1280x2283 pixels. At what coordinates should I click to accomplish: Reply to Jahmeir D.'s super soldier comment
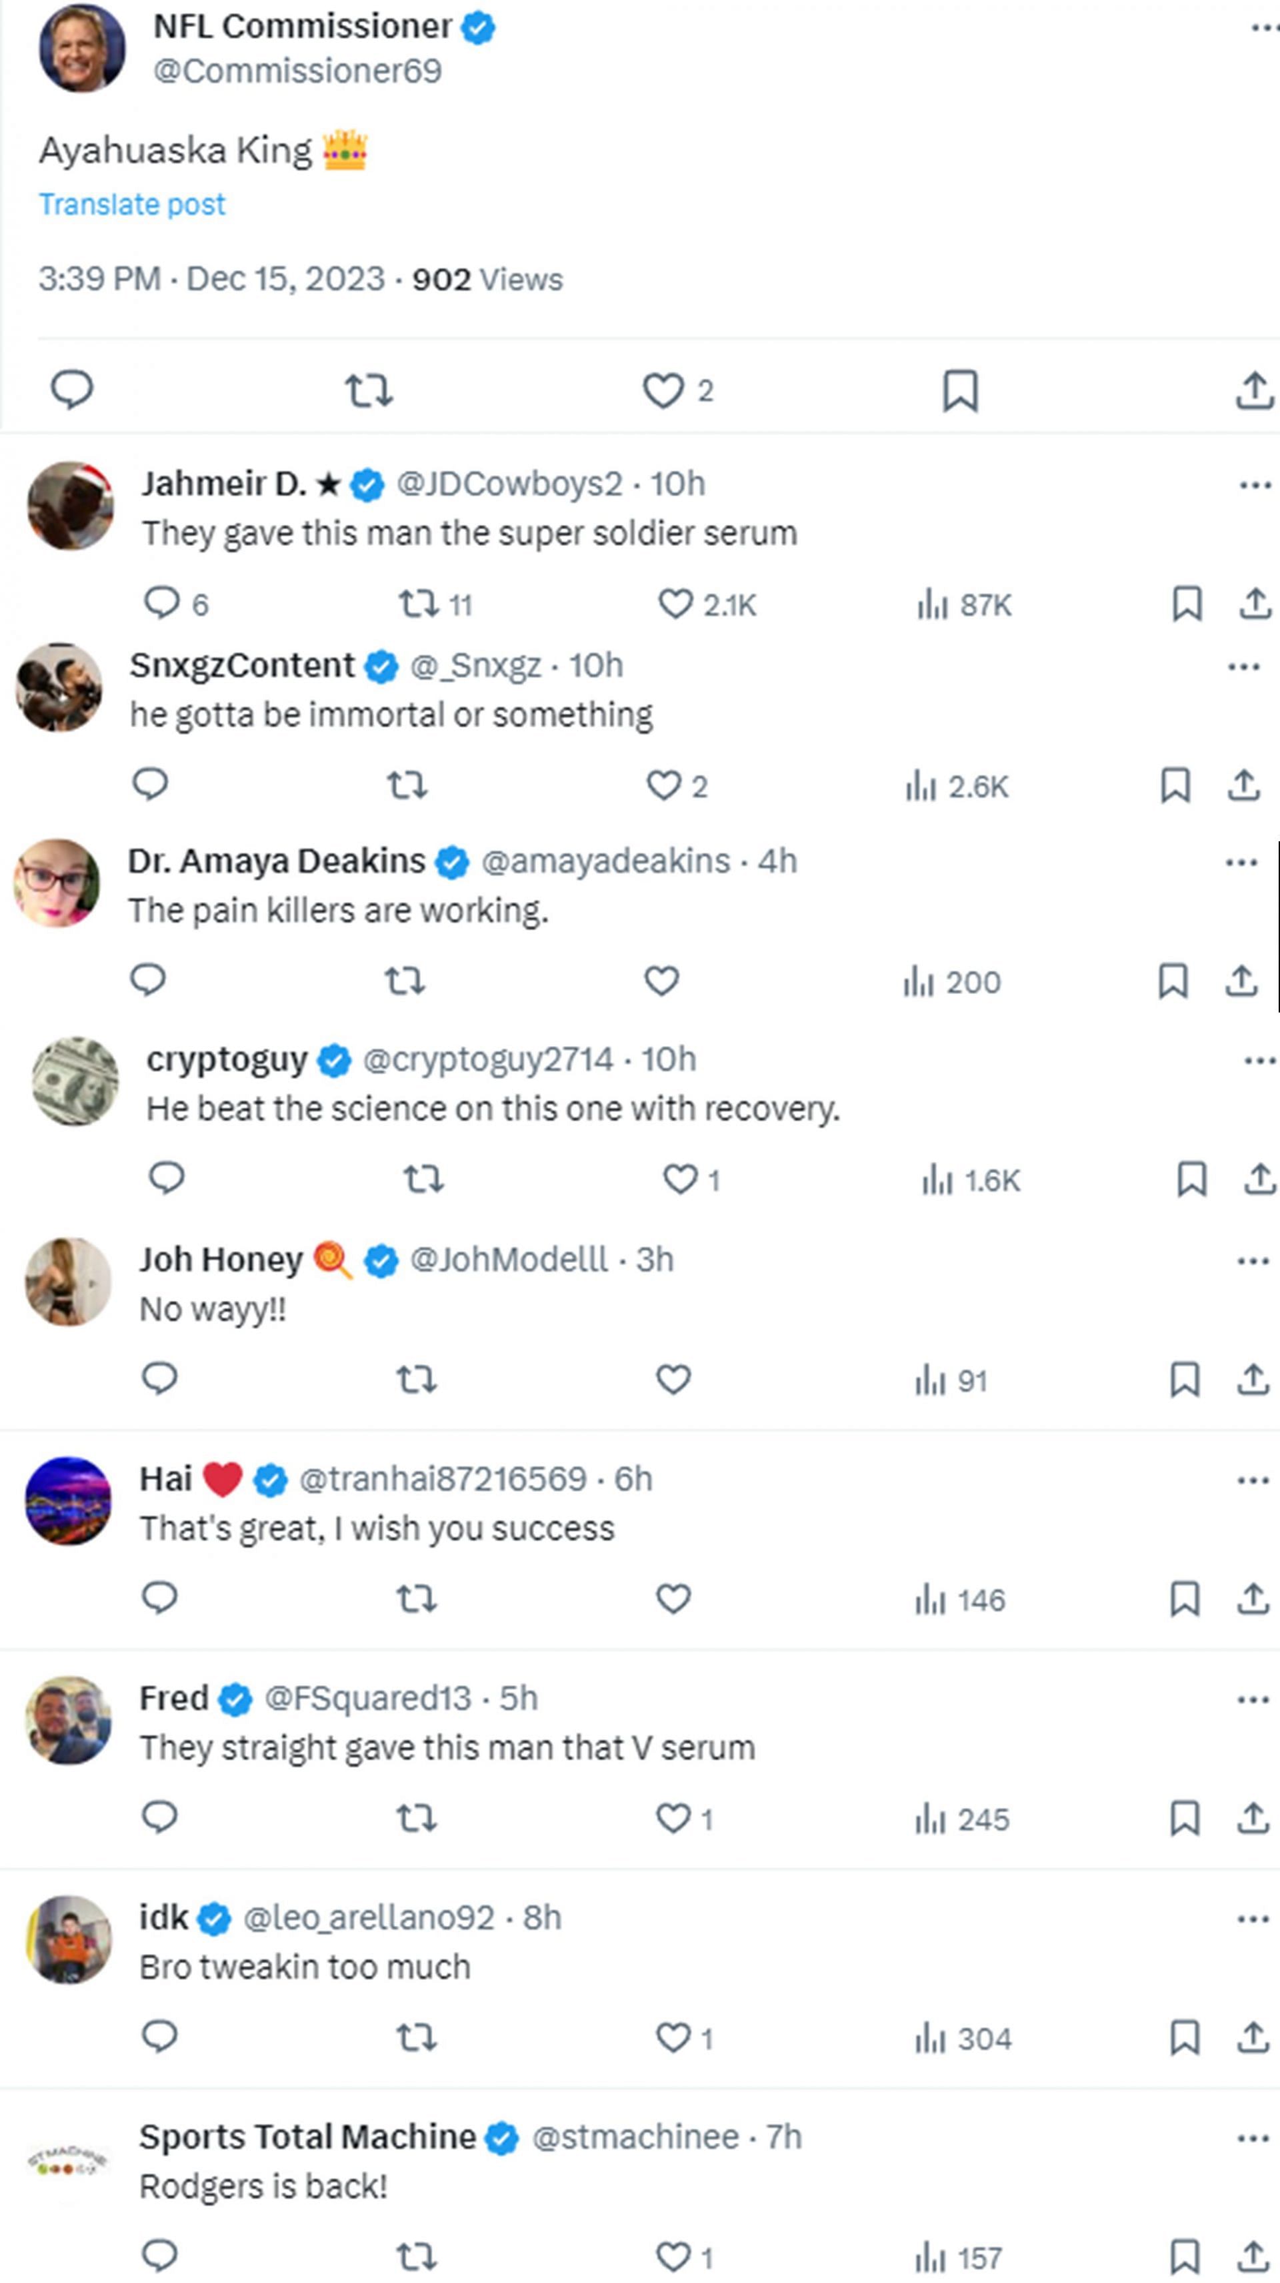tap(162, 604)
